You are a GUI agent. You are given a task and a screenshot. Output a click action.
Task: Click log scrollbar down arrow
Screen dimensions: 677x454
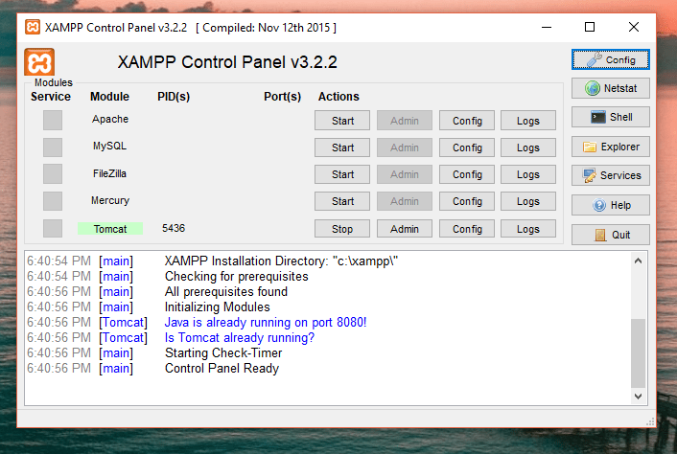(x=638, y=397)
